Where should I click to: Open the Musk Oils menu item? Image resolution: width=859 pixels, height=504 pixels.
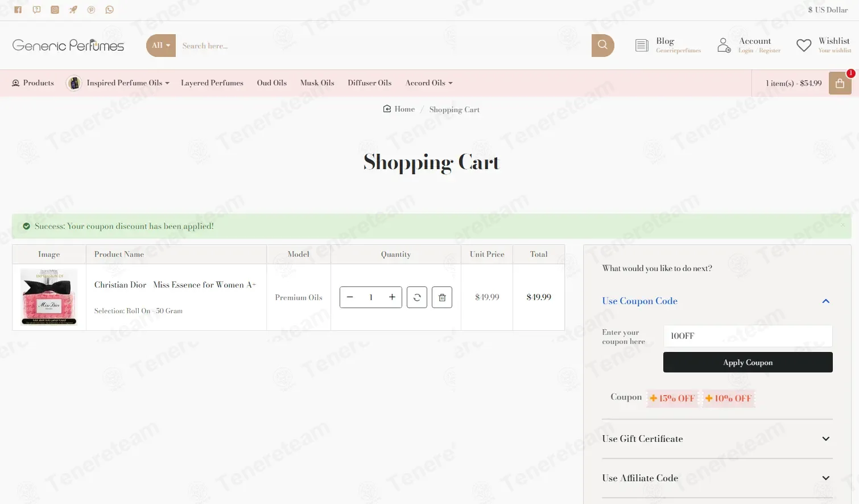(317, 83)
